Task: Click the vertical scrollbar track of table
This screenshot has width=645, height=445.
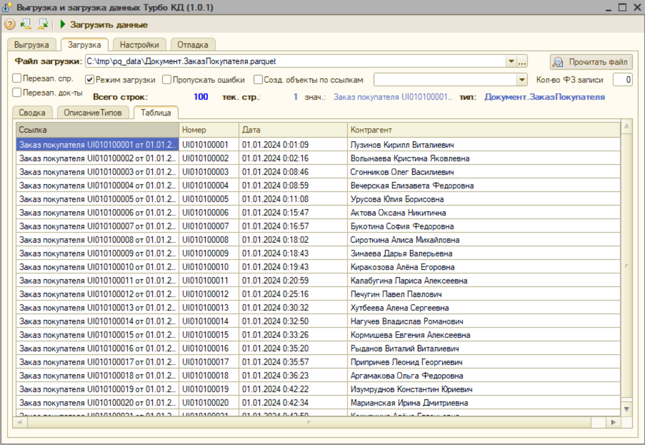Action: [x=626, y=267]
